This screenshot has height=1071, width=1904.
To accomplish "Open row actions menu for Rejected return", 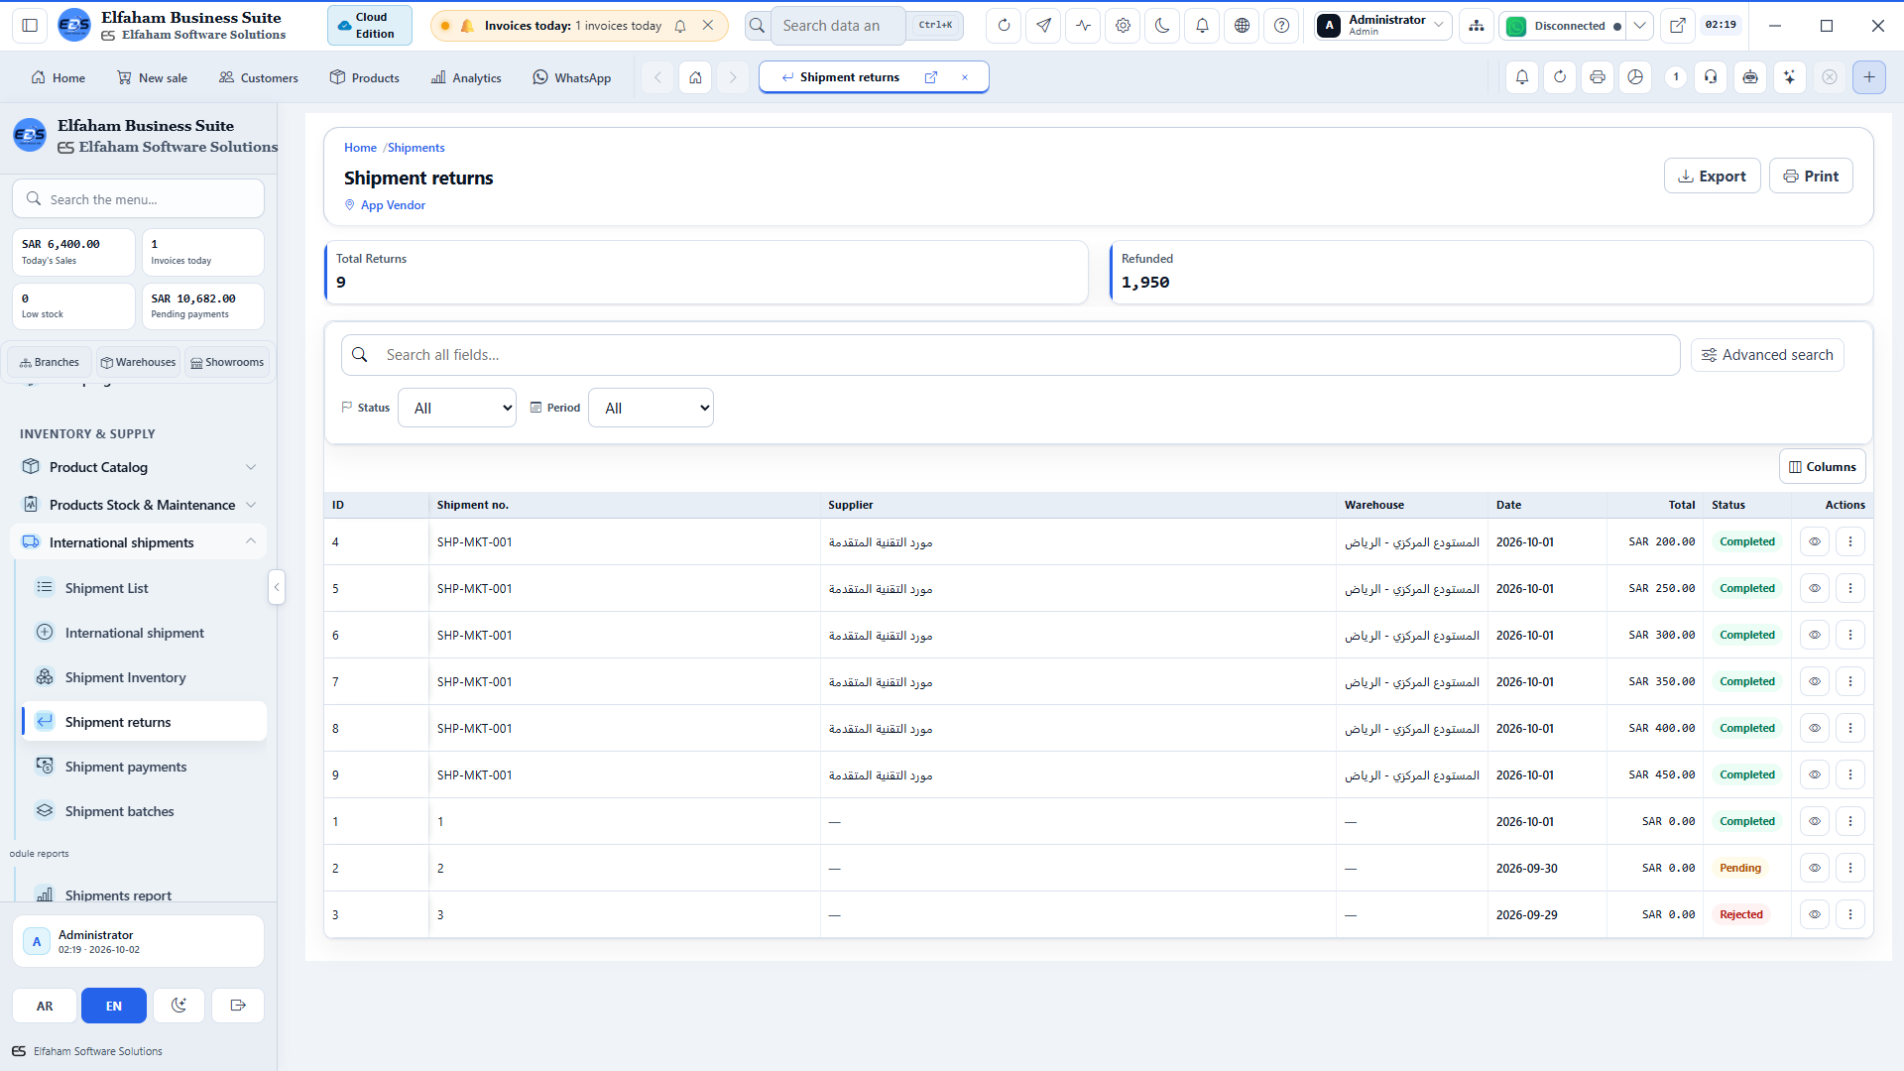I will pyautogui.click(x=1849, y=914).
